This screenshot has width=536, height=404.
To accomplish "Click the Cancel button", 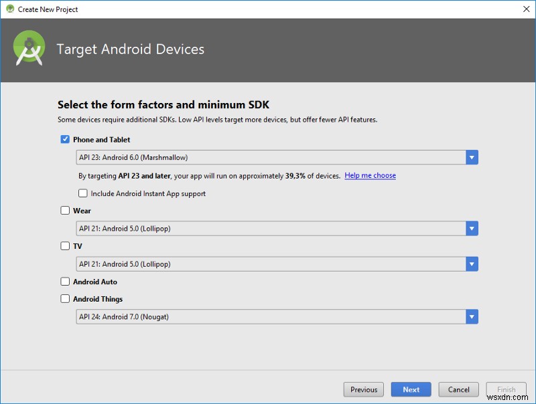I will pos(459,389).
